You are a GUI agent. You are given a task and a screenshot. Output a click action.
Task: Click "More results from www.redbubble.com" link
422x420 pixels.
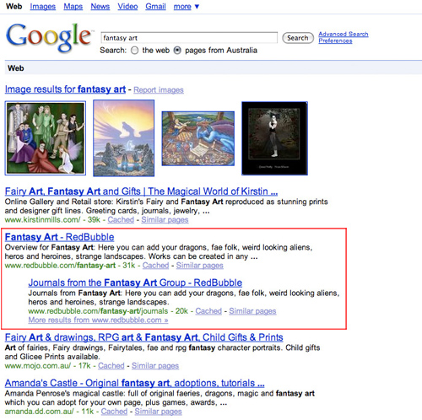pos(98,320)
